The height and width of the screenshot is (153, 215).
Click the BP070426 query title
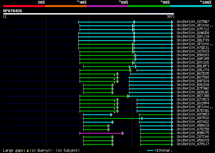pyautogui.click(x=13, y=11)
